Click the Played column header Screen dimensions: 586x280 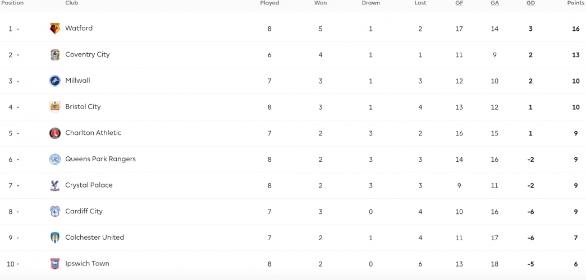pos(269,3)
